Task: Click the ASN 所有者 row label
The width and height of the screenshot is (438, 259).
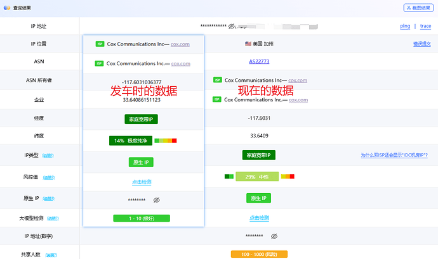Action: (x=39, y=80)
